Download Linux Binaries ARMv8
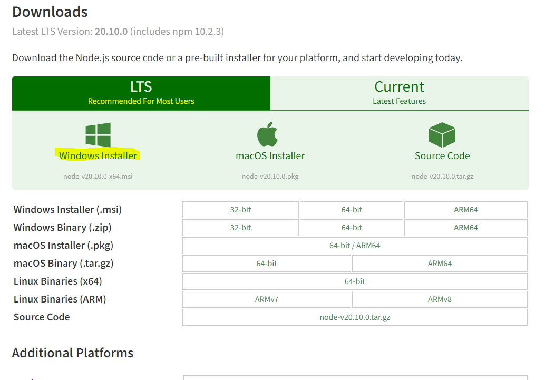The image size is (545, 380). 440,299
